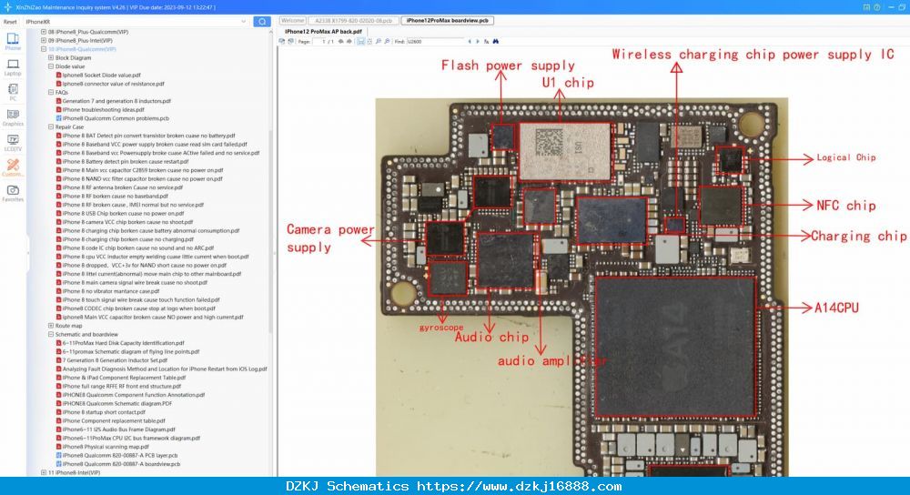Open the Favorites category in sidebar
Viewport: 910px width, 495px height.
pos(13,193)
